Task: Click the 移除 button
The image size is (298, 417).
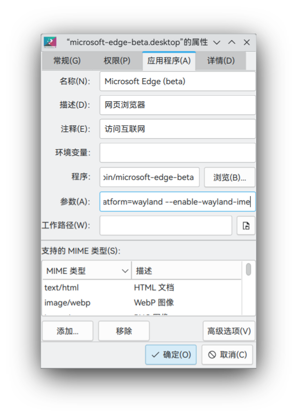Action: tap(124, 331)
